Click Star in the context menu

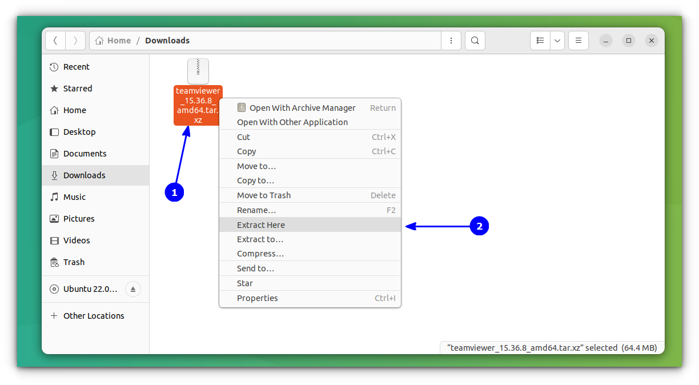click(x=310, y=283)
